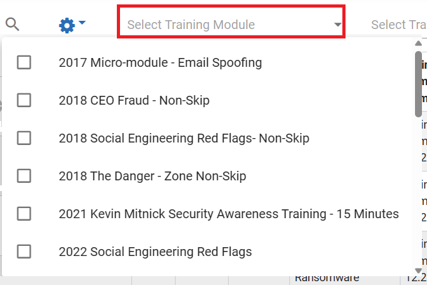Choose 2022 Social Engineering Red Flags label
The height and width of the screenshot is (285, 427).
click(155, 252)
